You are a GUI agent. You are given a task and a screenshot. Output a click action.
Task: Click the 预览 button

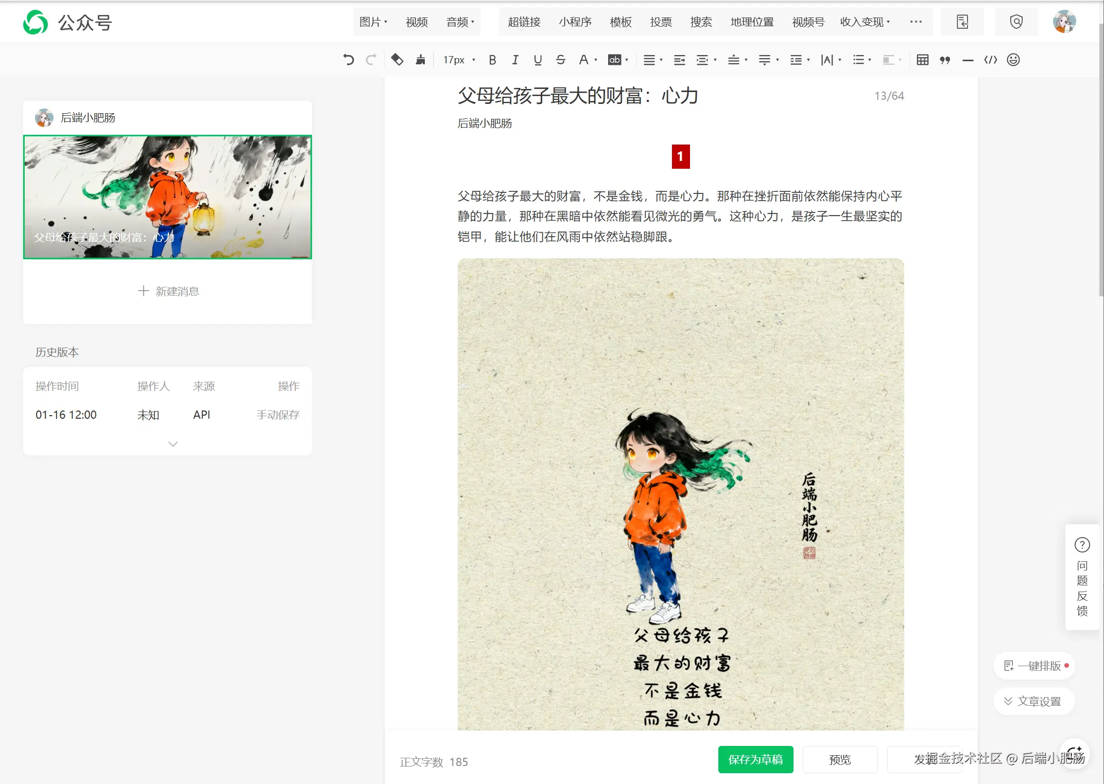[x=839, y=759]
